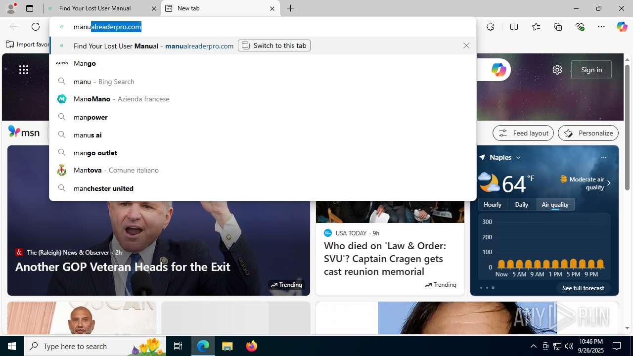633x356 pixels.
Task: Click the Copilot icon in search box
Action: [498, 70]
